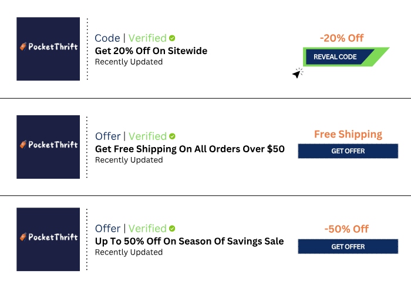Click GET OFFER for Free Shipping
This screenshot has width=411, height=294.
348,151
